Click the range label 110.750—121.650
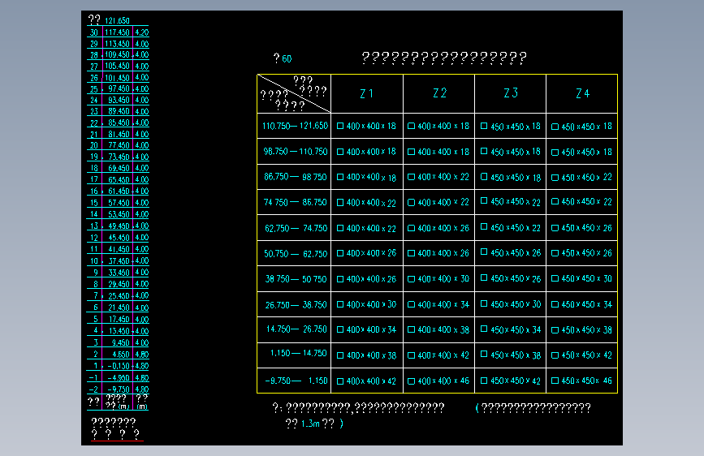Viewport: 704px width, 456px height. [295, 126]
